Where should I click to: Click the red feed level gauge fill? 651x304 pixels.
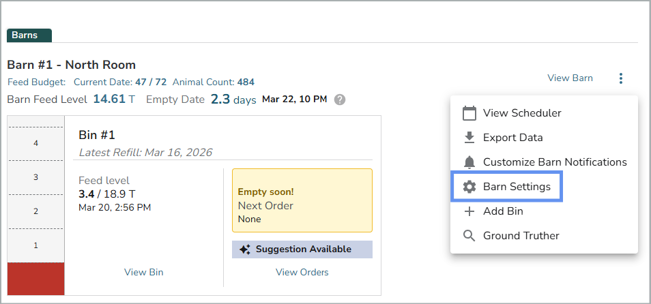click(x=35, y=278)
